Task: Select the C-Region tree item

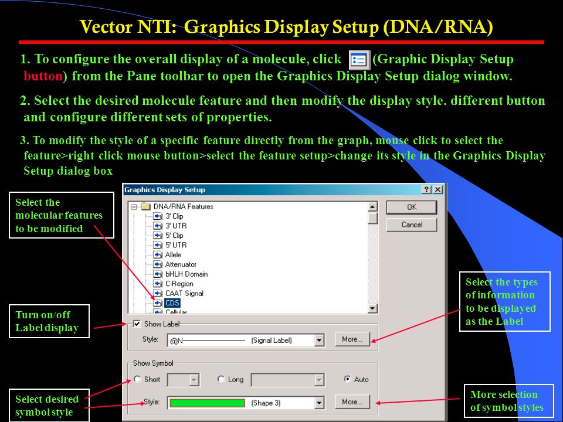Action: click(x=179, y=284)
